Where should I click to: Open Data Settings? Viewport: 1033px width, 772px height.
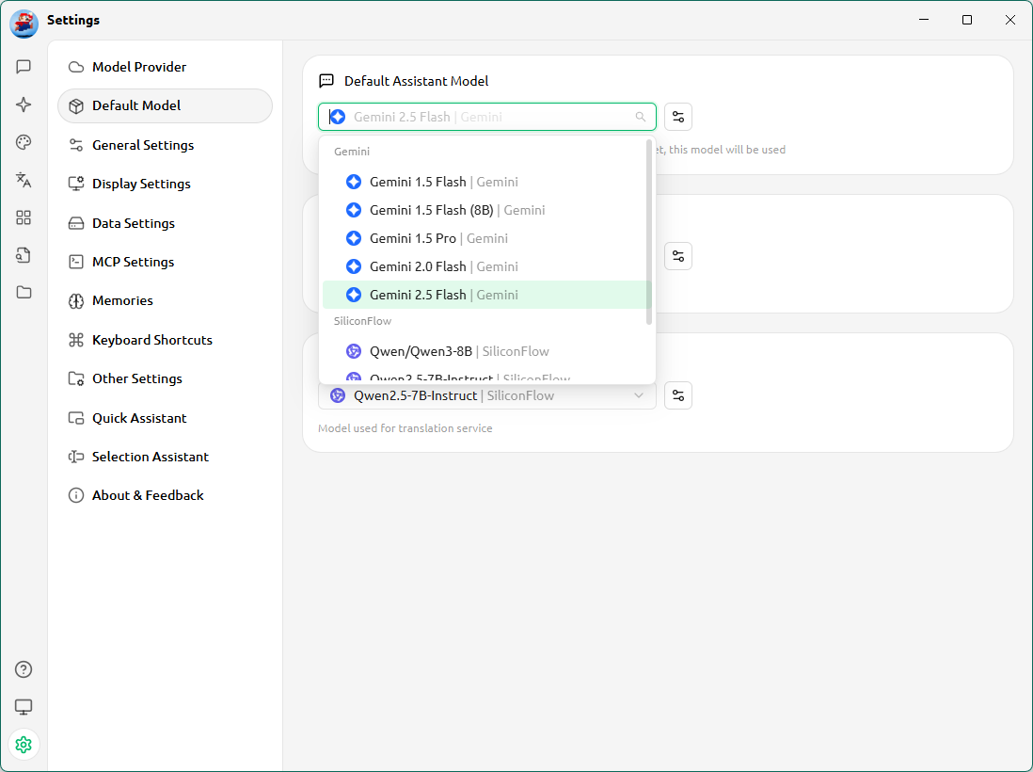coord(165,223)
